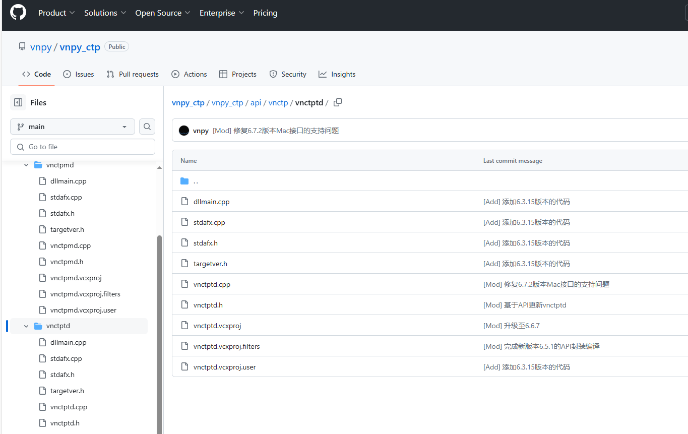This screenshot has width=688, height=434.
Task: Switch to the Projects tab
Action: coord(238,74)
